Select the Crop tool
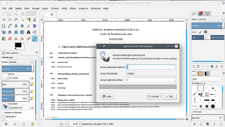Screen dimensions: 225x127 click(x=28, y=26)
